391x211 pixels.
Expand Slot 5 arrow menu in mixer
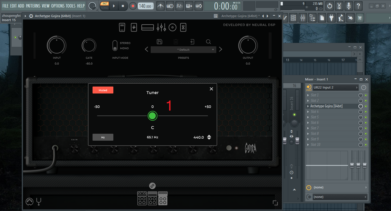click(308, 117)
